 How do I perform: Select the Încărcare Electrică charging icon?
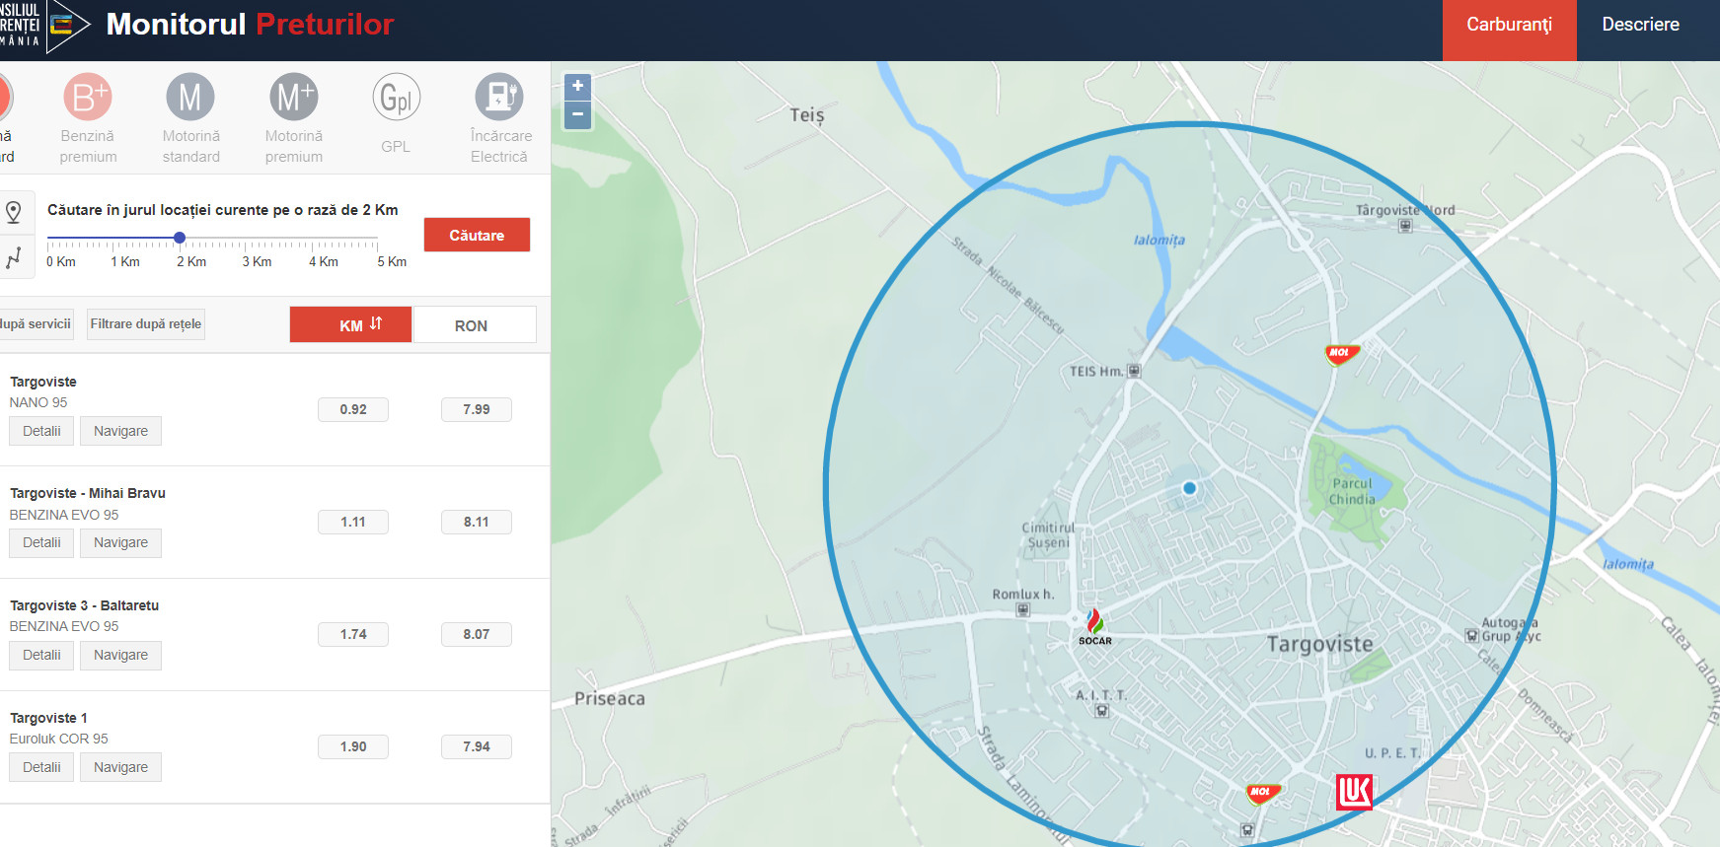[x=499, y=98]
